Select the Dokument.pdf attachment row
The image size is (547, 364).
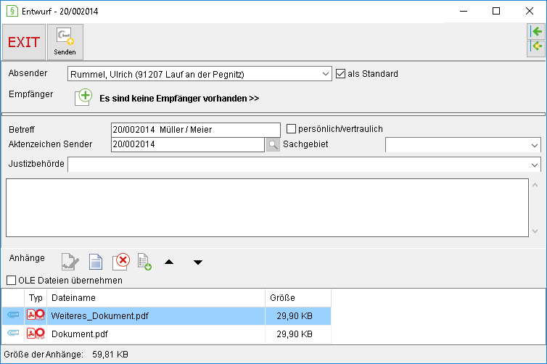pos(166,334)
